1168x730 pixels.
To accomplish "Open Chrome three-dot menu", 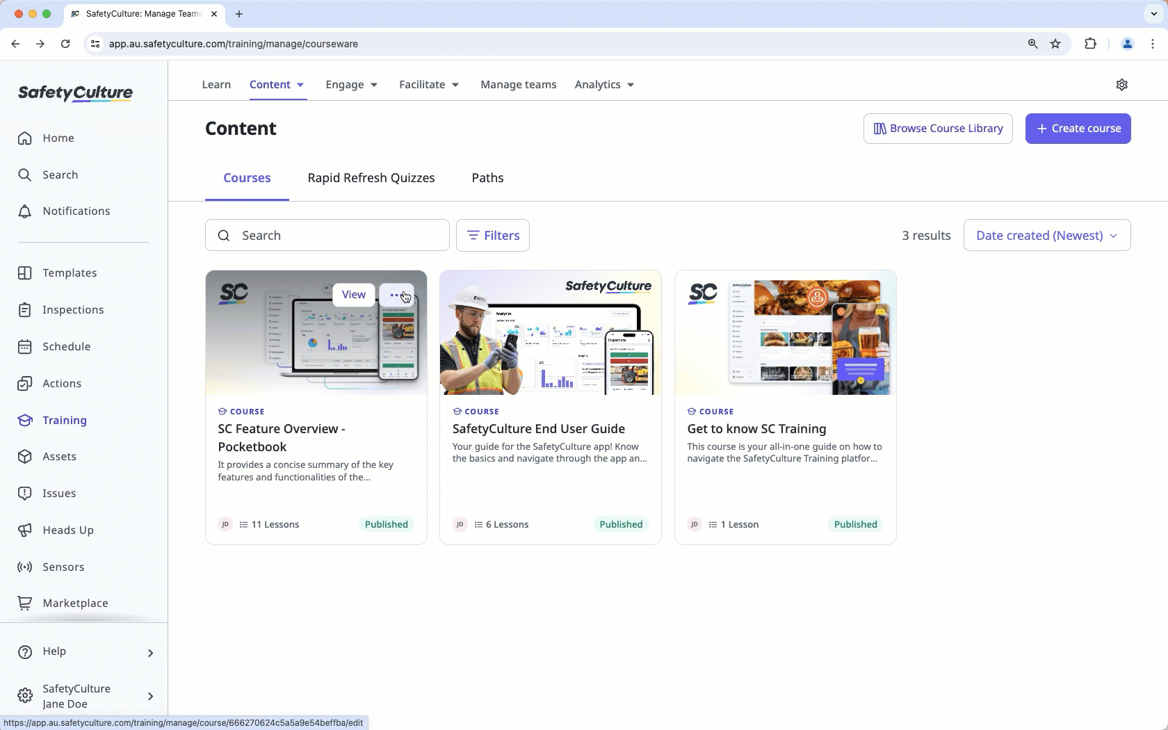I will pyautogui.click(x=1153, y=44).
